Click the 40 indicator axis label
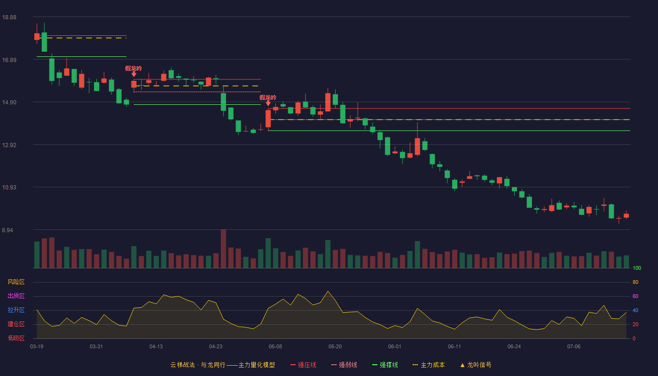The width and height of the screenshot is (658, 376). pyautogui.click(x=635, y=310)
